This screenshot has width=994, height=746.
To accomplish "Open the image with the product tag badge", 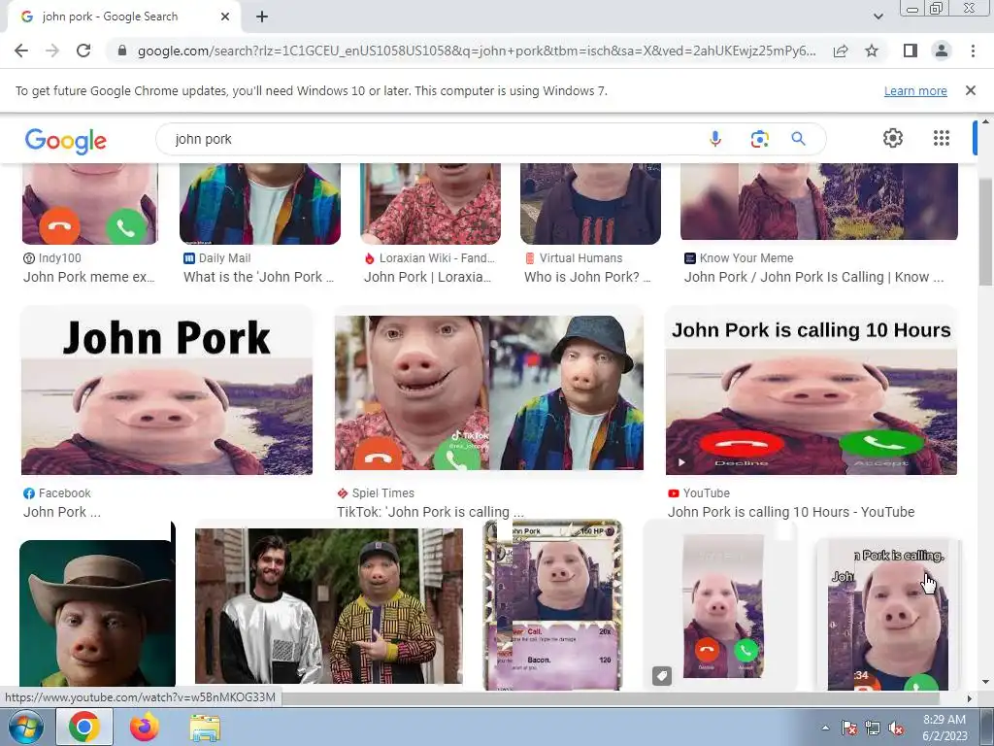I will (x=722, y=606).
